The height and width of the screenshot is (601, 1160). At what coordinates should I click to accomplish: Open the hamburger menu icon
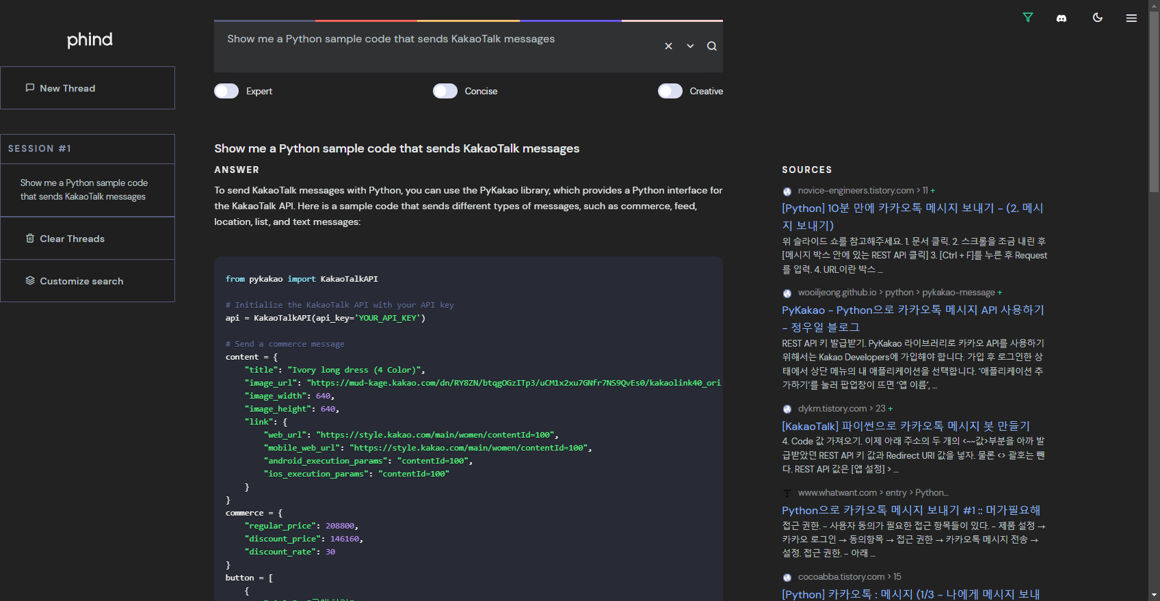pyautogui.click(x=1131, y=18)
